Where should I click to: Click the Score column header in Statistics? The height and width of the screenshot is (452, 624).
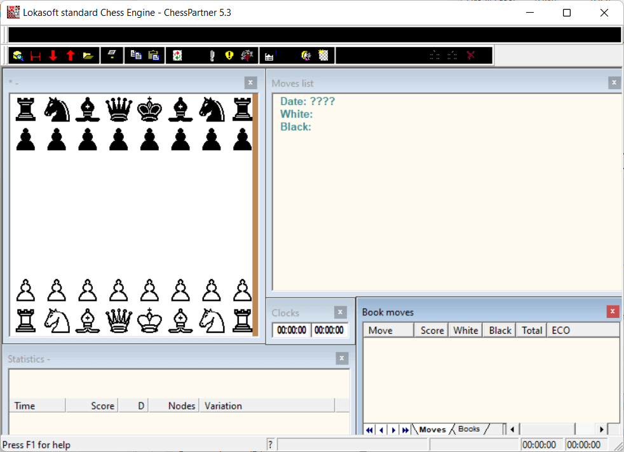(x=92, y=406)
